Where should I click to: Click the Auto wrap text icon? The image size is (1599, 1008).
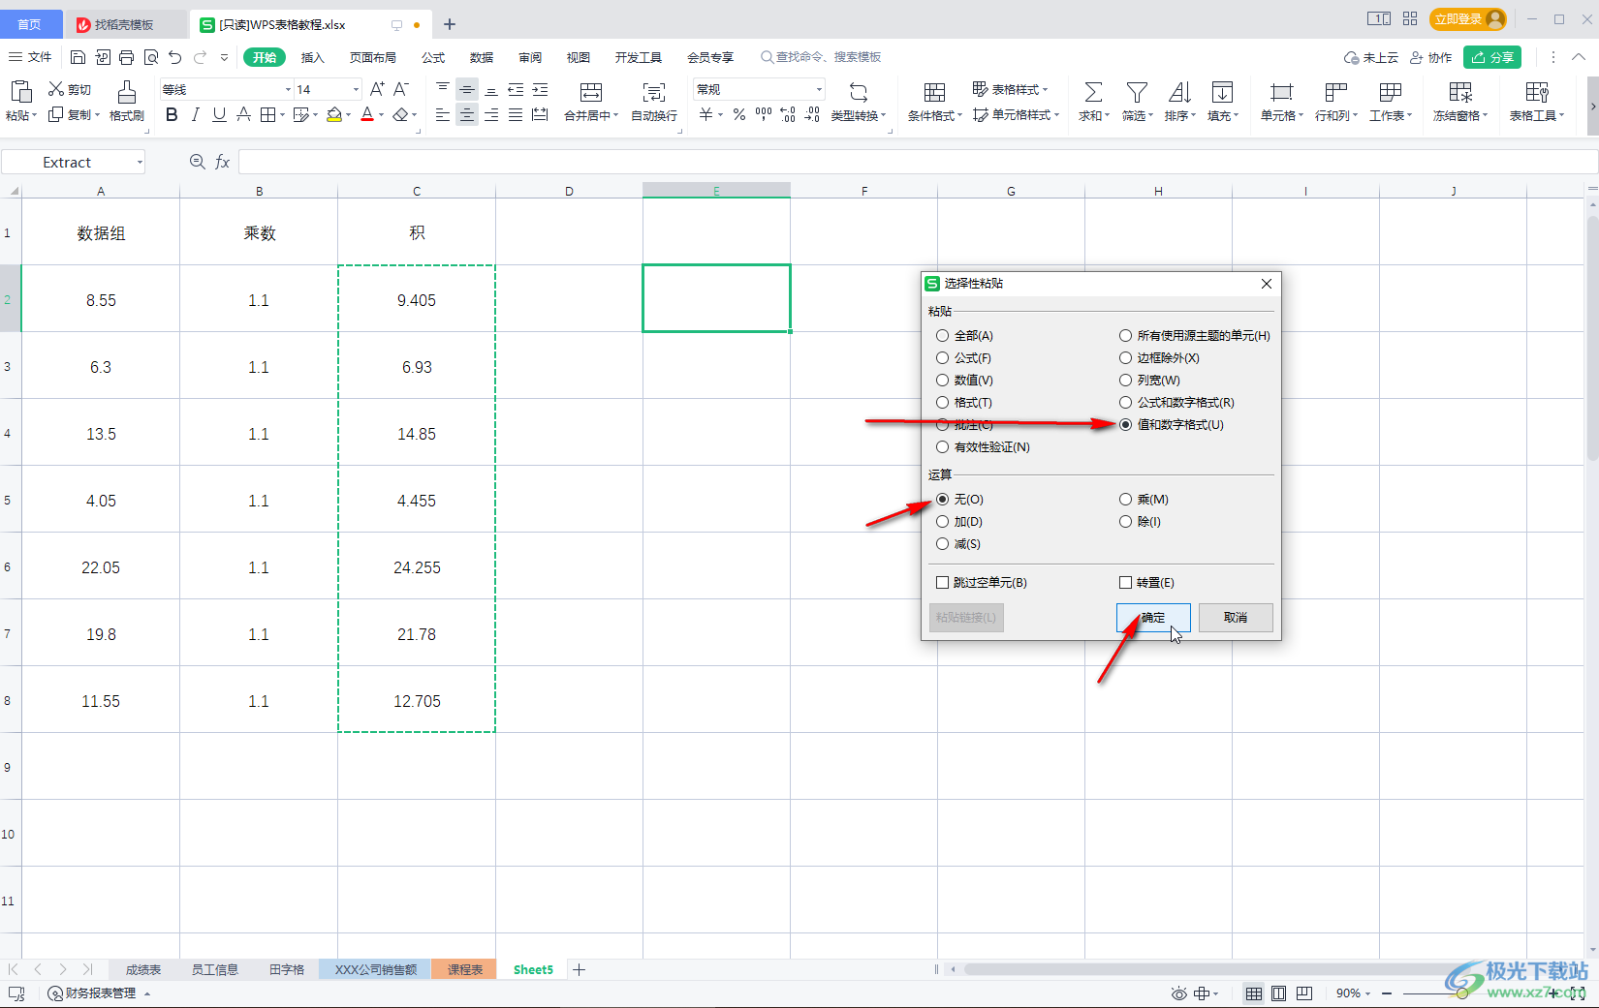click(x=654, y=92)
